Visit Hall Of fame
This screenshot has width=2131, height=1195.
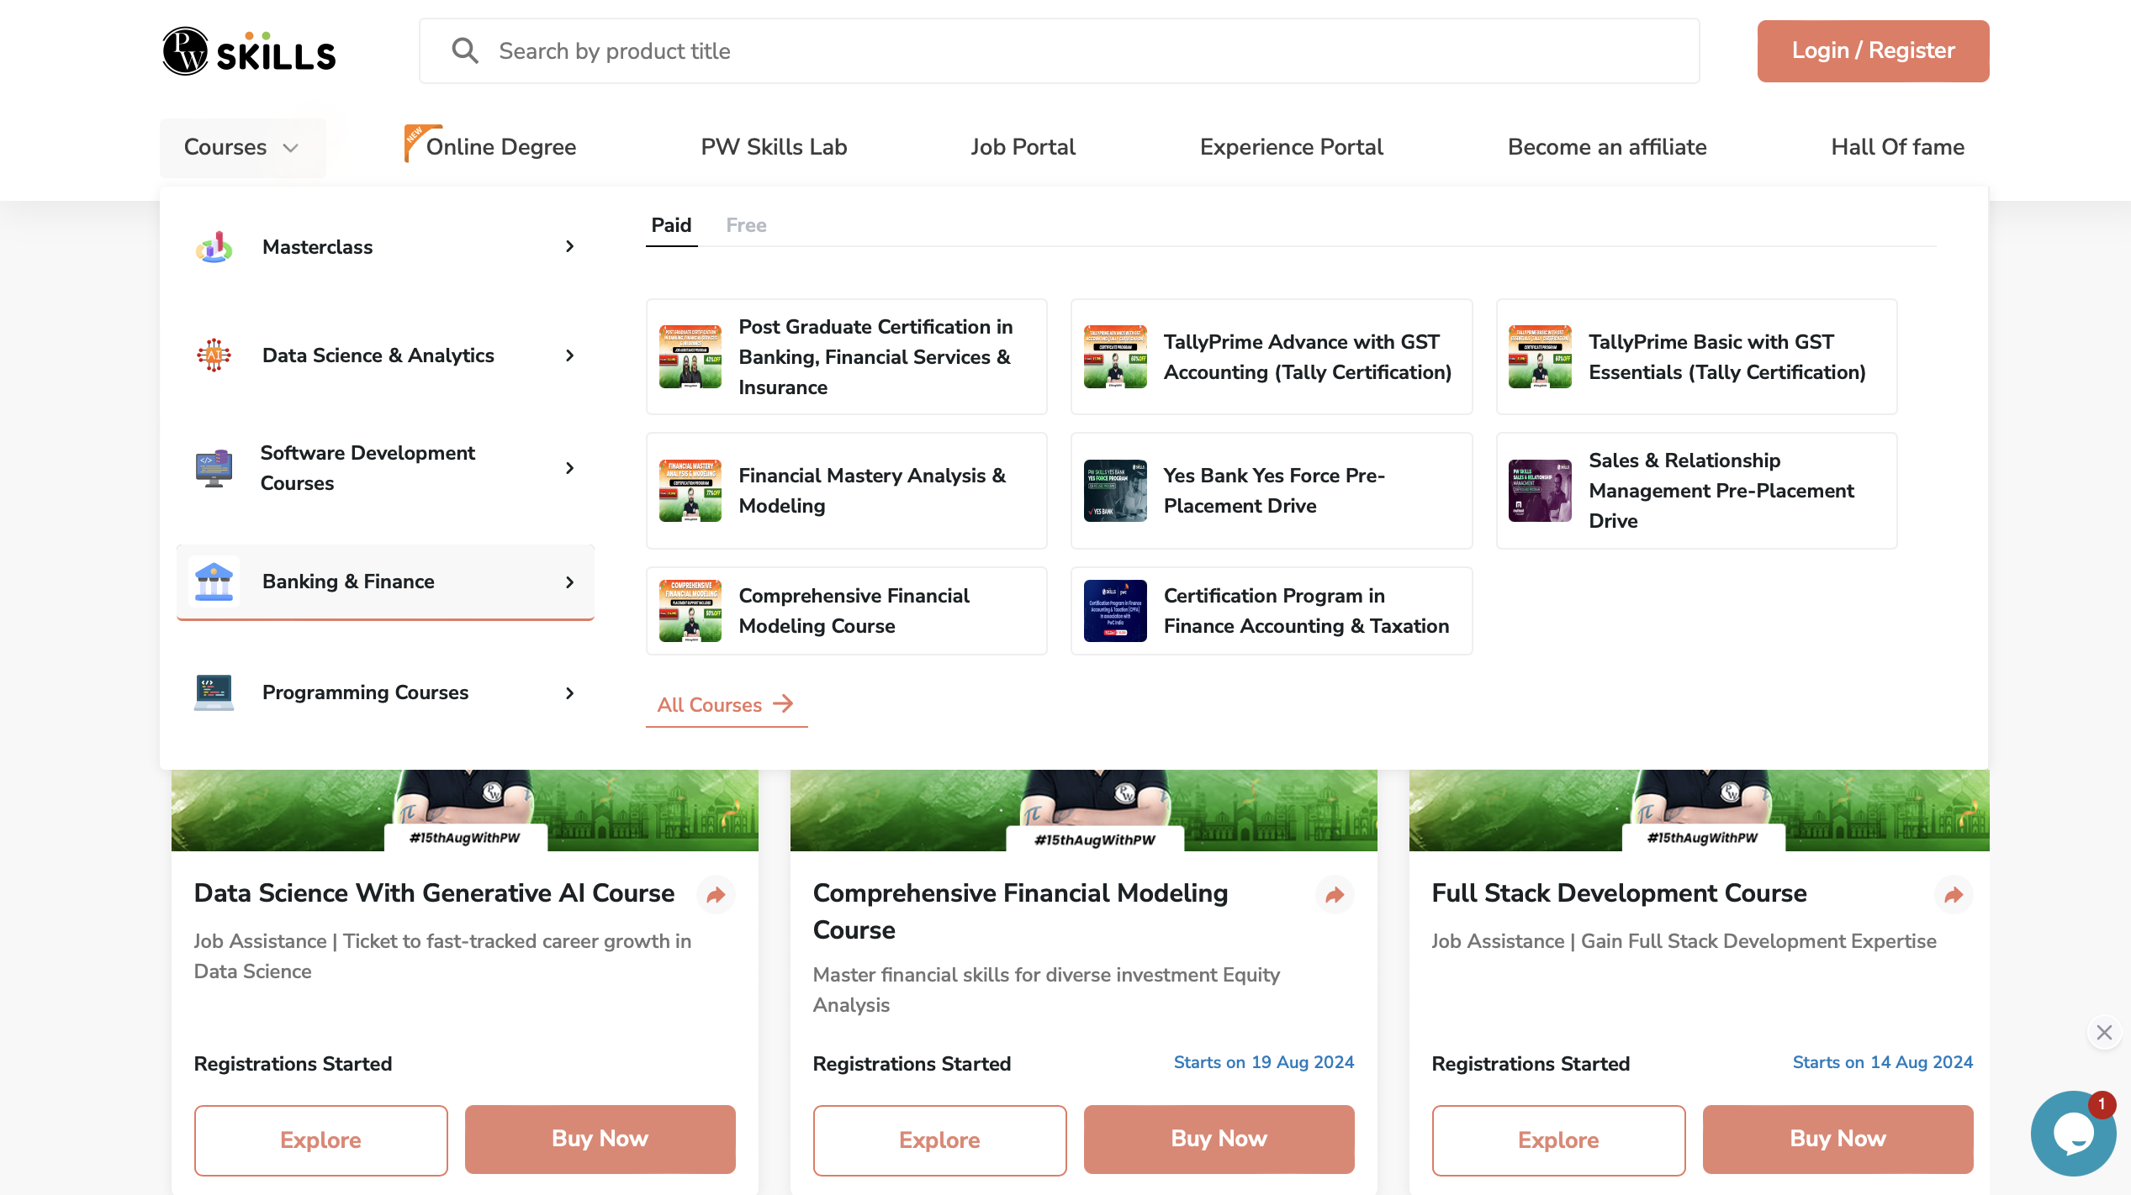pyautogui.click(x=1897, y=147)
